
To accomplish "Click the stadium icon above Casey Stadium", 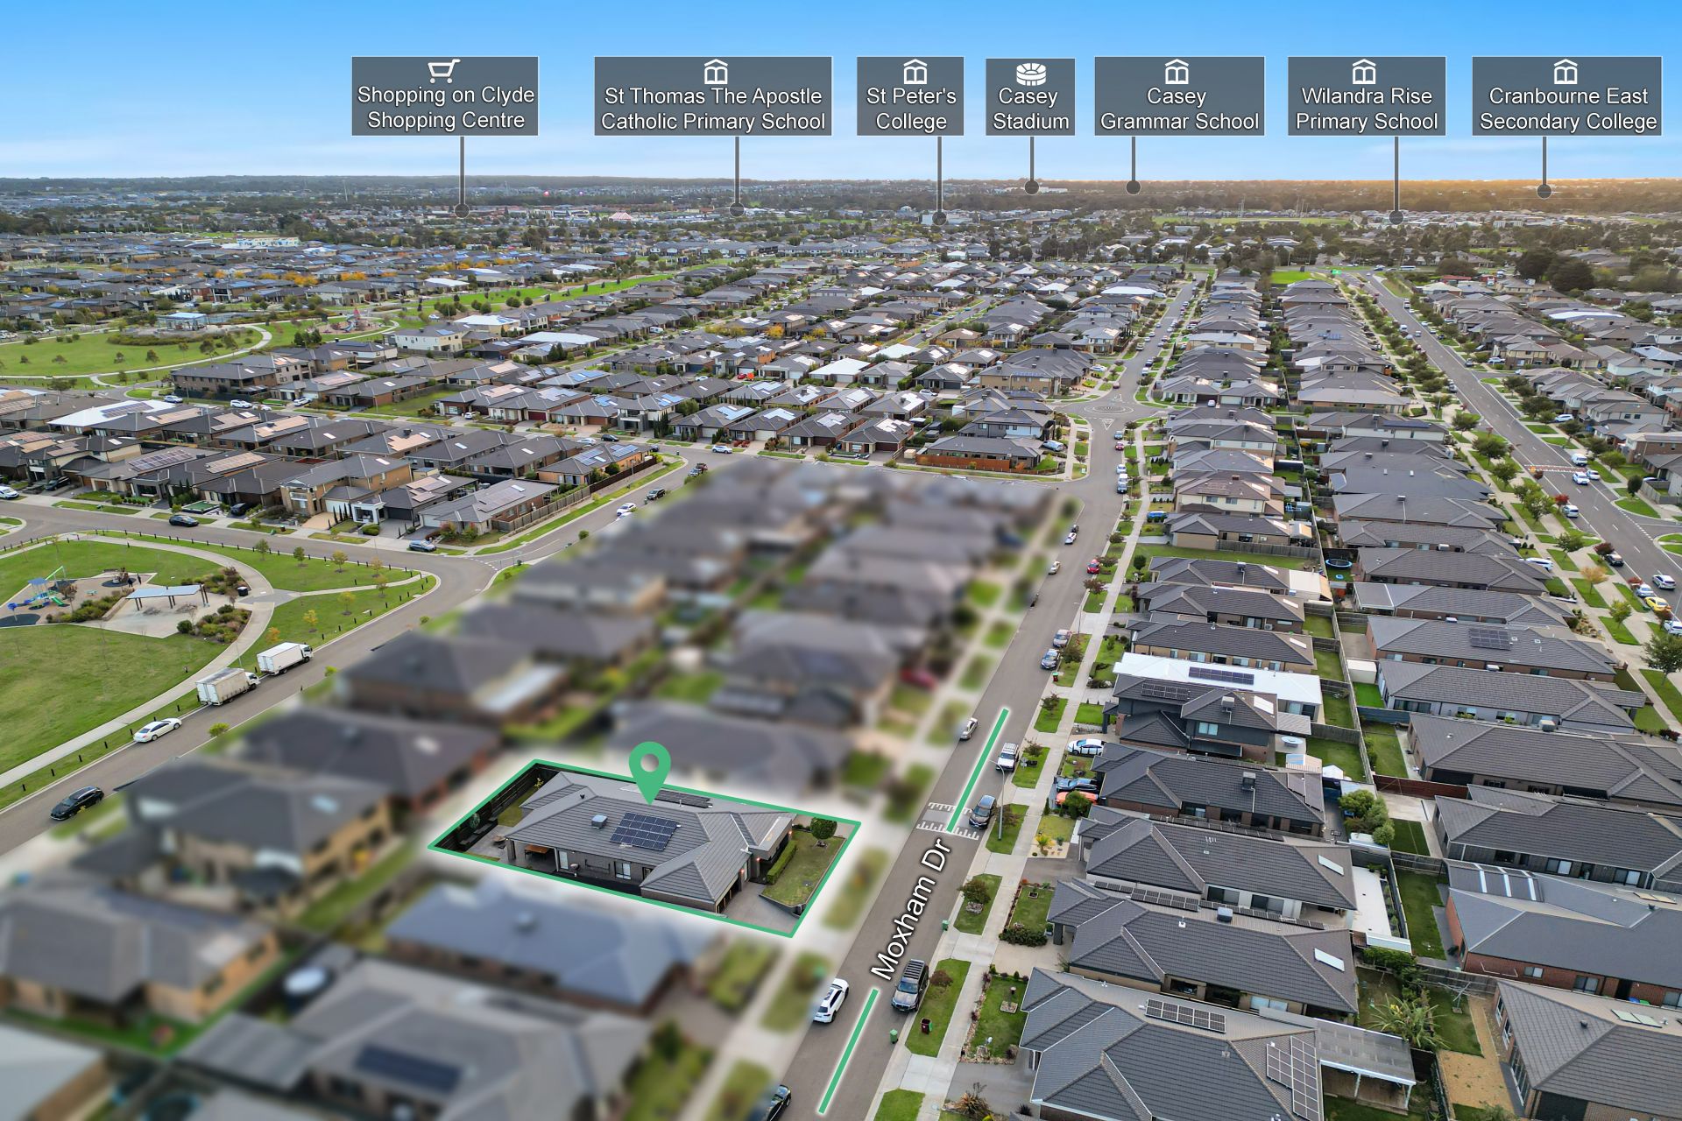I will [1031, 73].
